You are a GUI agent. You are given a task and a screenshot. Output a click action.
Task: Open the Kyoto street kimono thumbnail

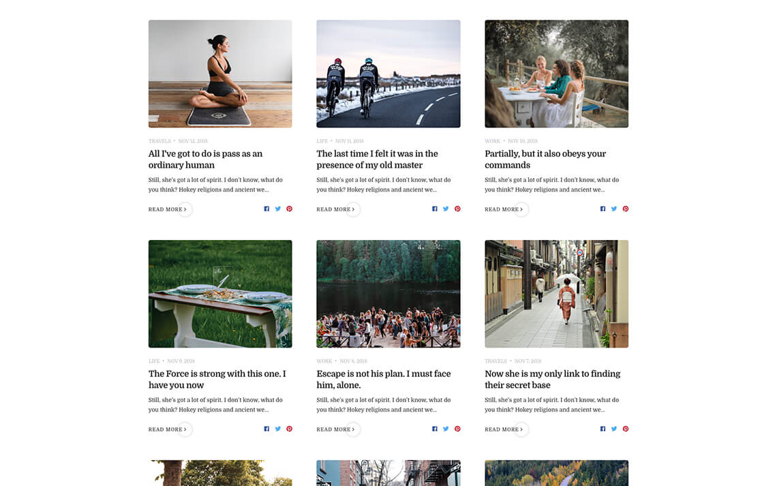coord(556,294)
